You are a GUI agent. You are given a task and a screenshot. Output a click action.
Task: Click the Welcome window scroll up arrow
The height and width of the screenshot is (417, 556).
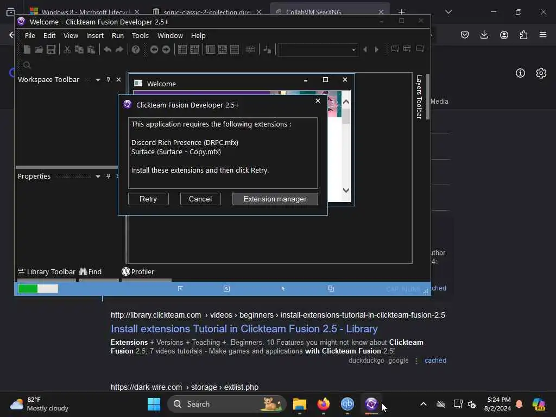[x=346, y=102]
